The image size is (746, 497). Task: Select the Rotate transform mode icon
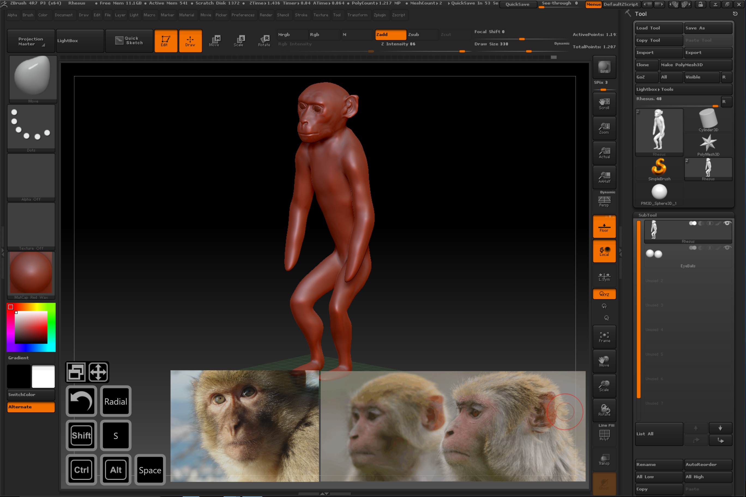[x=264, y=41]
